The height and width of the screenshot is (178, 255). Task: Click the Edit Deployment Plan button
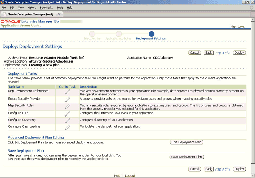tap(186, 142)
